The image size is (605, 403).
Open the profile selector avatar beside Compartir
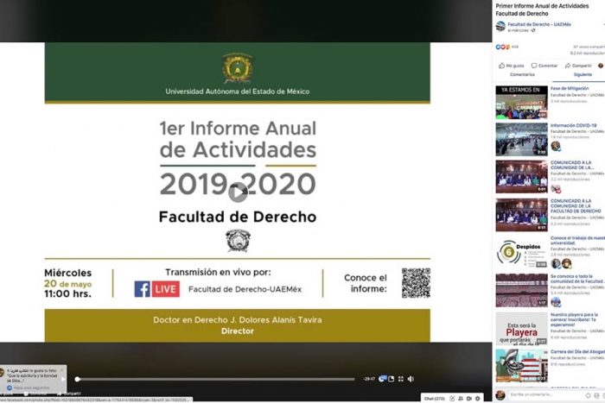point(601,66)
